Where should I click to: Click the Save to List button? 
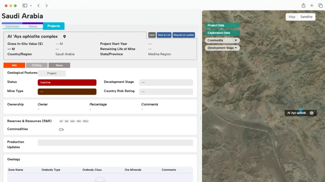click(x=164, y=35)
